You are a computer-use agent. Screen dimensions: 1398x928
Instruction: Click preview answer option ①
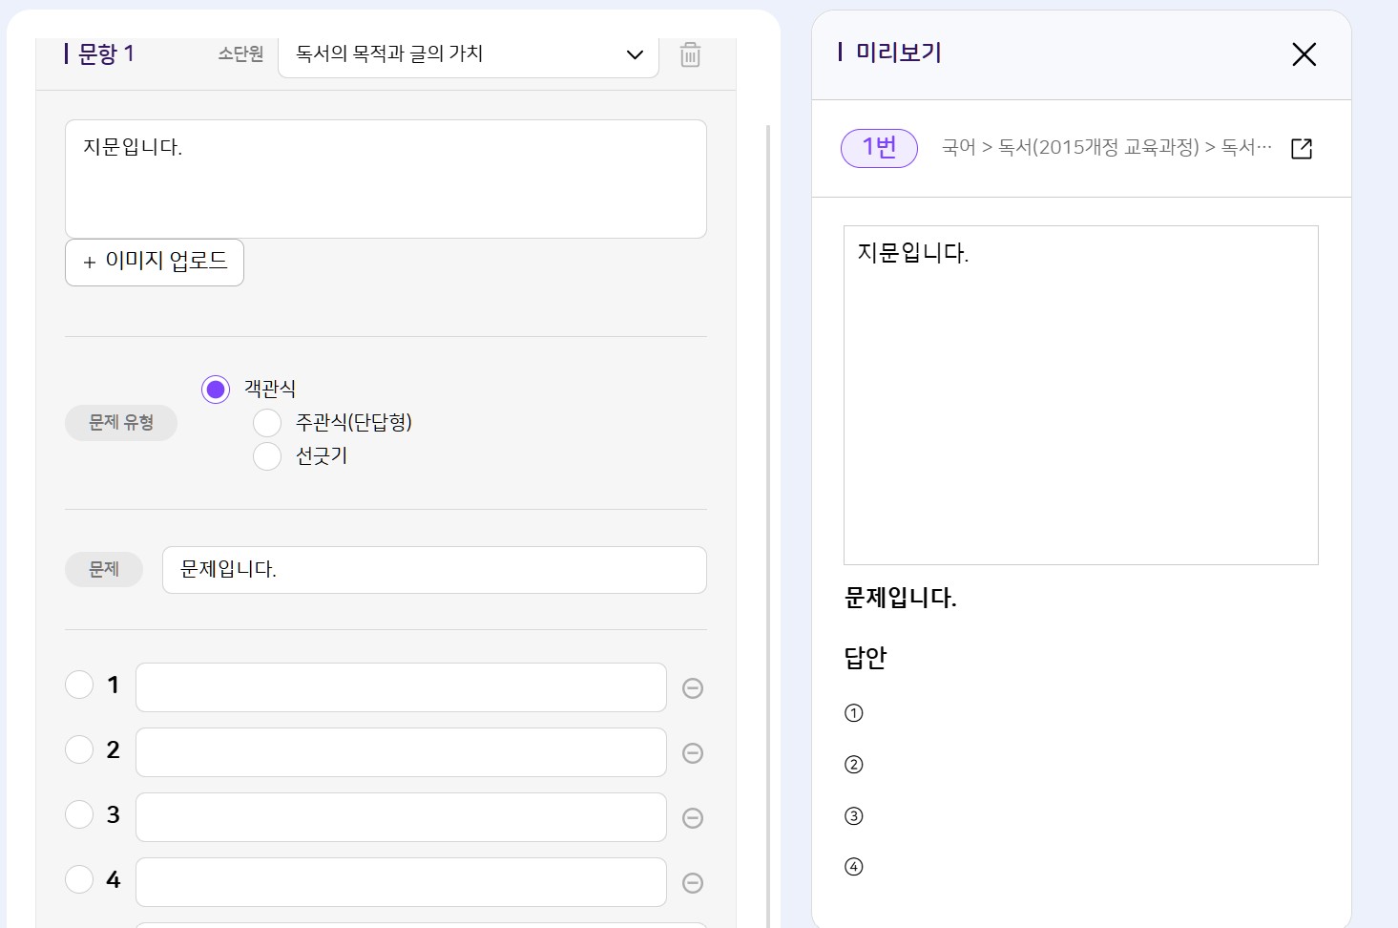pos(854,713)
